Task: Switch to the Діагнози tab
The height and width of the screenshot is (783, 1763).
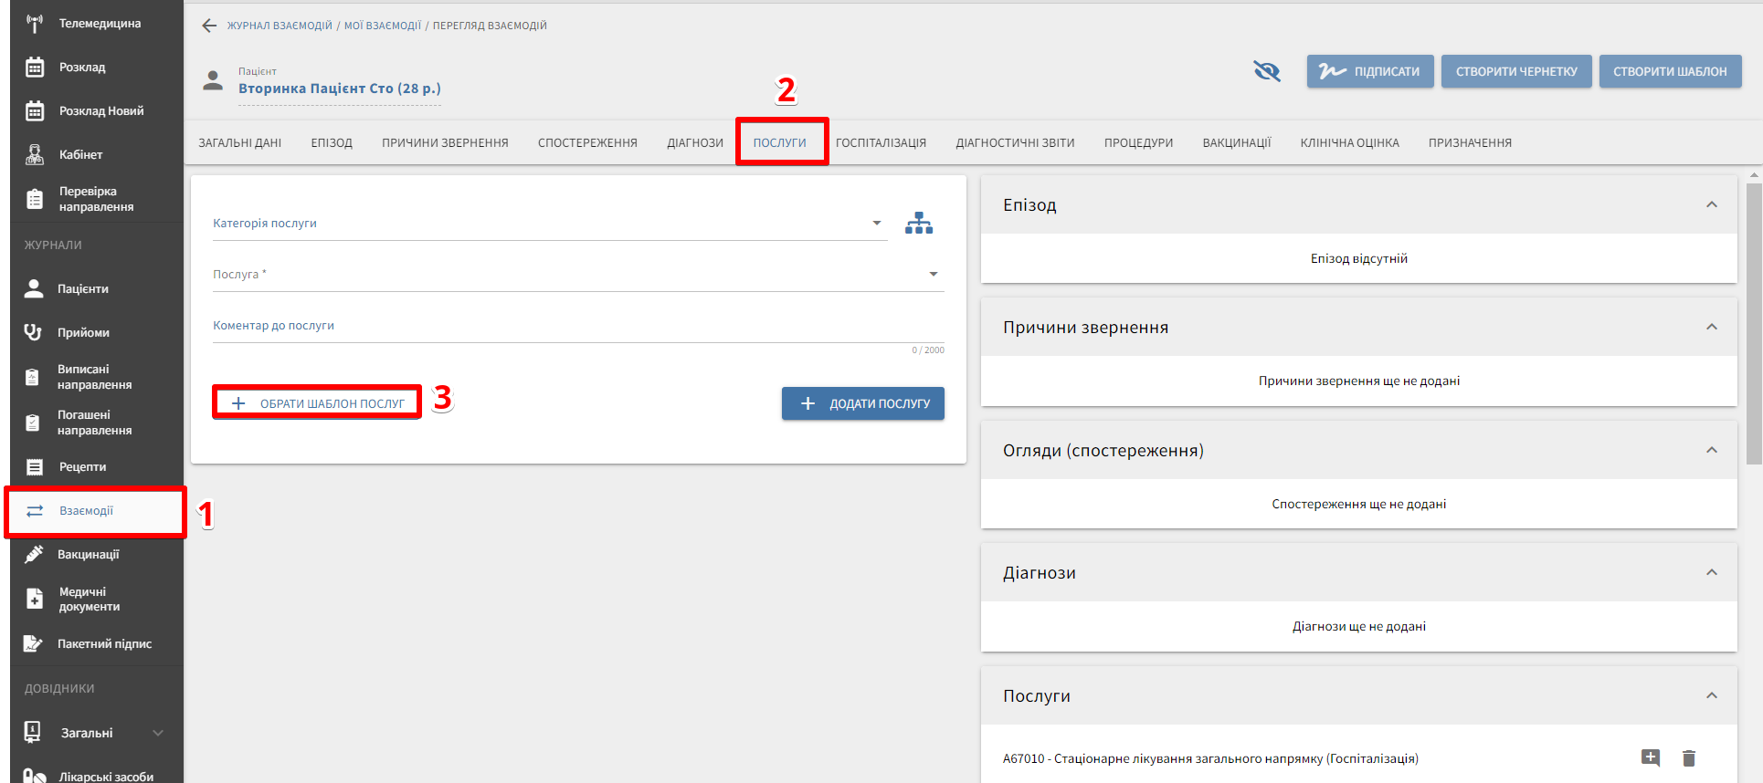Action: pos(694,143)
